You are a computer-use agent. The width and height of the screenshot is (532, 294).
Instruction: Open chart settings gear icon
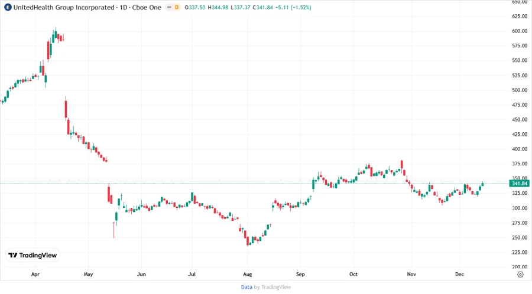[520, 275]
